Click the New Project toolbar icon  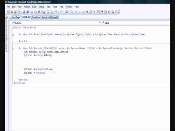(8, 12)
